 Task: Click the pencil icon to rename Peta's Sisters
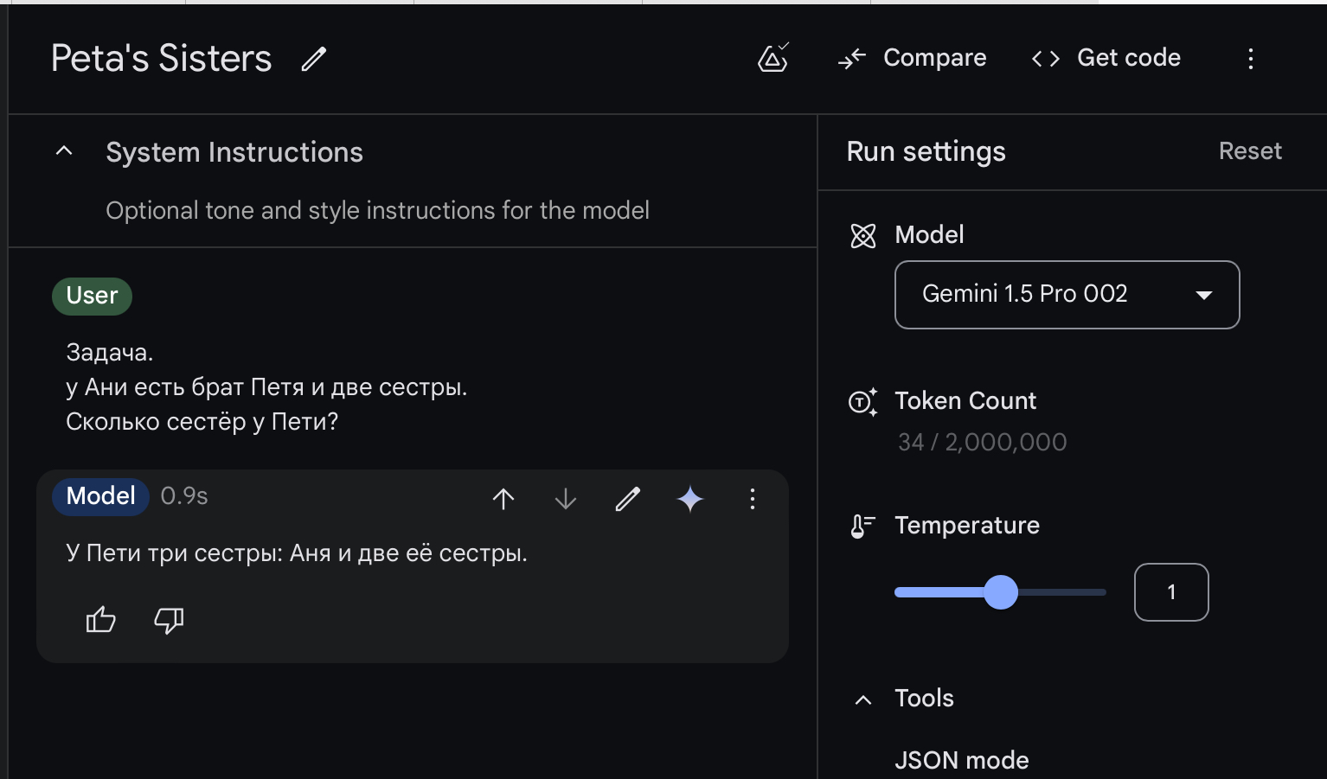pos(313,59)
